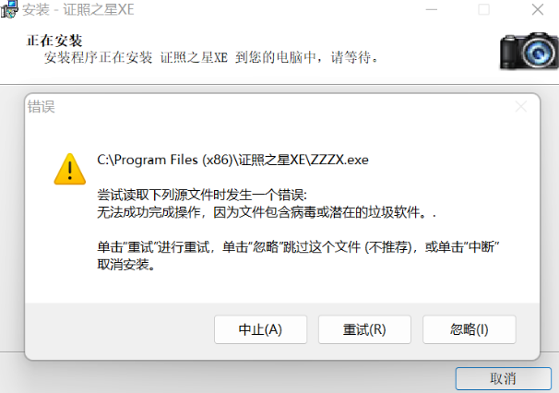Click the installer icon in the title bar

click(x=9, y=9)
